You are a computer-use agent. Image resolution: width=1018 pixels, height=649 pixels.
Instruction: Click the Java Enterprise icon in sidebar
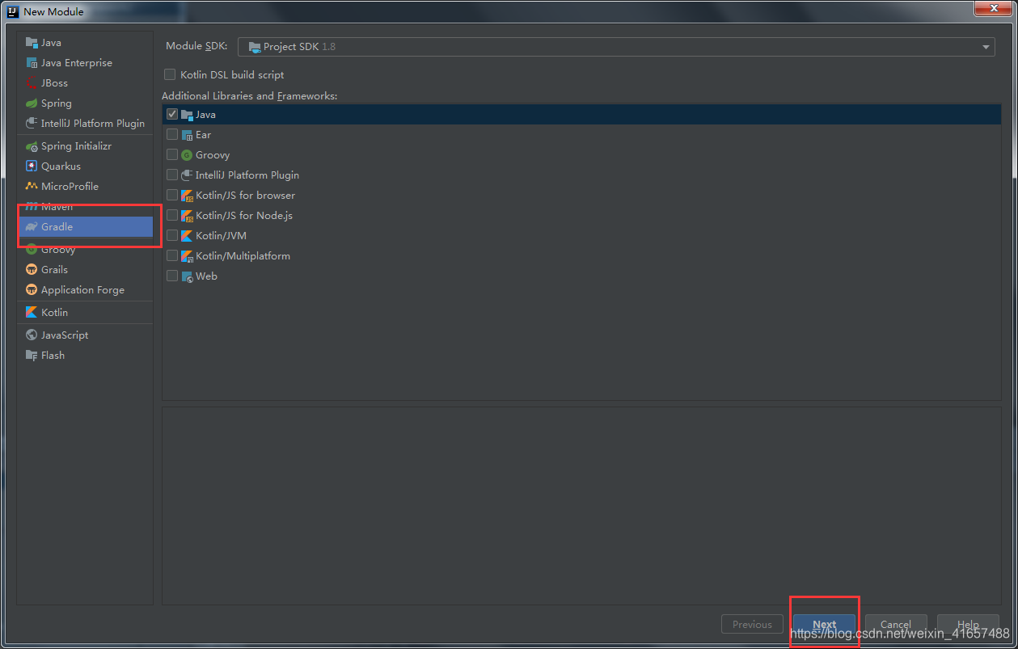(x=32, y=63)
